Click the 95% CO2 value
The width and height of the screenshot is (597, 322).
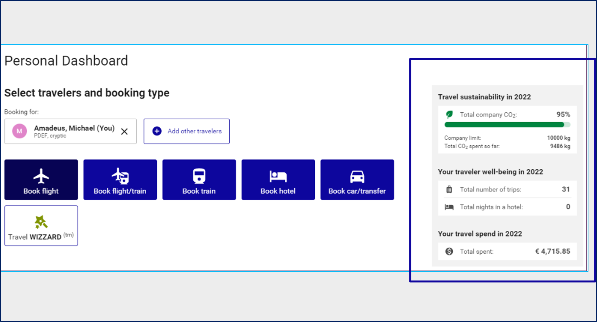pyautogui.click(x=563, y=114)
